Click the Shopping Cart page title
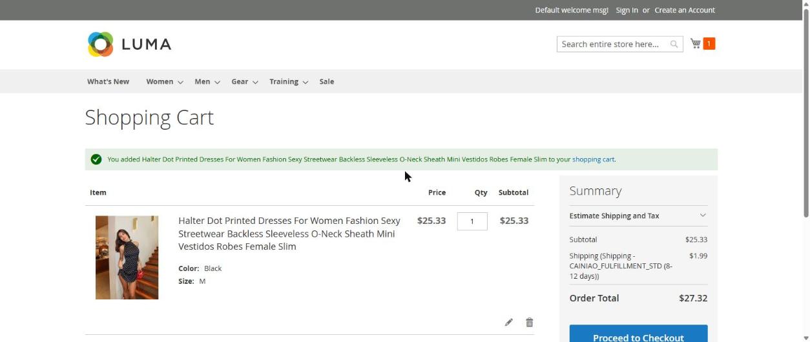Image resolution: width=810 pixels, height=342 pixels. [x=149, y=117]
